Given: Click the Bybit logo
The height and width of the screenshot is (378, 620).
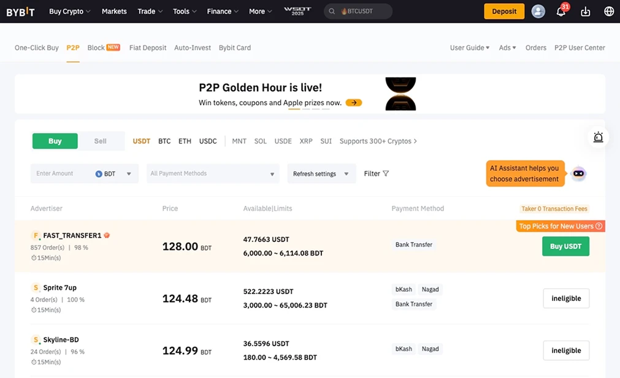Looking at the screenshot, I should pos(21,12).
